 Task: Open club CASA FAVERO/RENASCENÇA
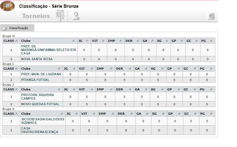coord(40,130)
